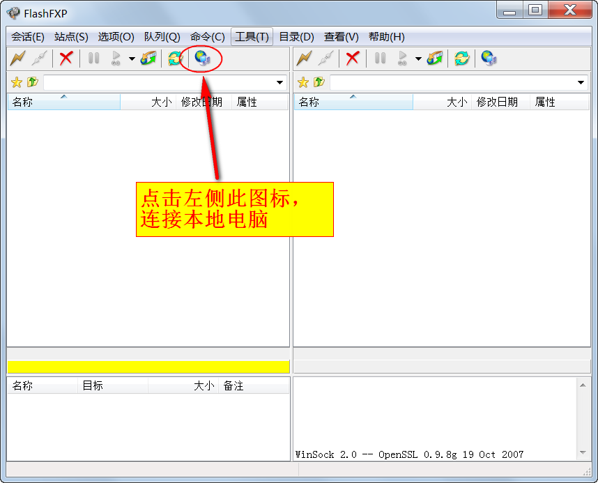598x483 pixels.
Task: Click the left pane parent folder icon
Action: [x=33, y=82]
